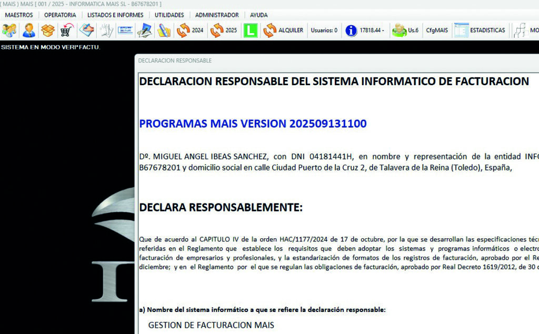Switch to year 2024
Viewport: 539px width, 334px height.
click(x=191, y=31)
